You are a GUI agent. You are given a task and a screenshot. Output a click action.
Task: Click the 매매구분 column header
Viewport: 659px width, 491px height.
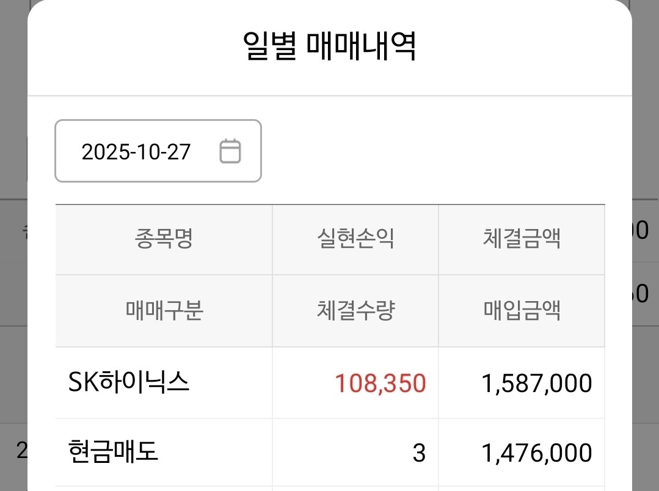(x=164, y=311)
